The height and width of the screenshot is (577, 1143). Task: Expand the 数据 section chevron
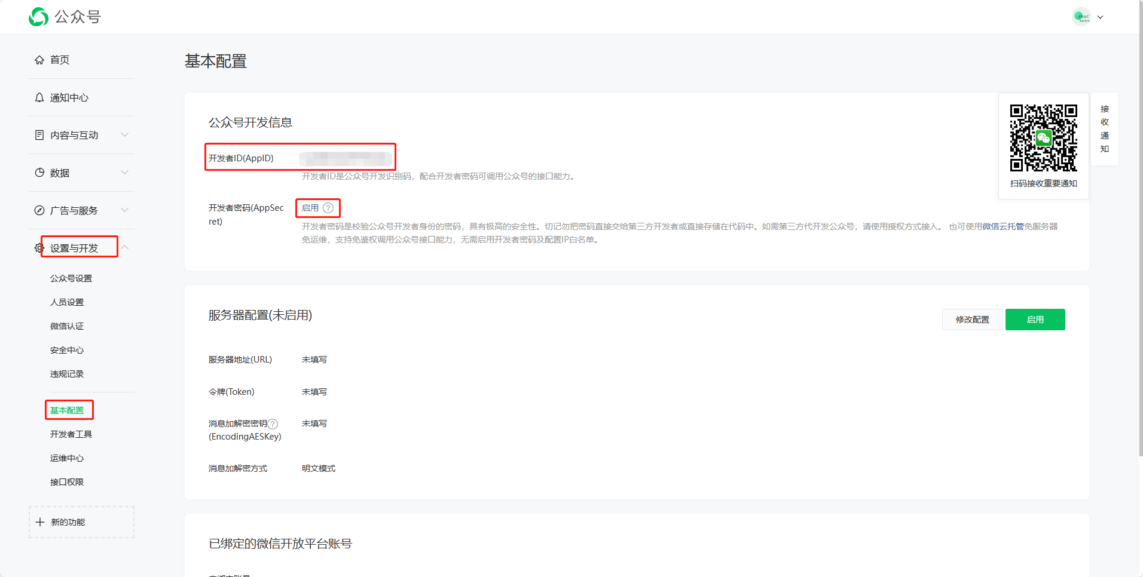click(124, 173)
